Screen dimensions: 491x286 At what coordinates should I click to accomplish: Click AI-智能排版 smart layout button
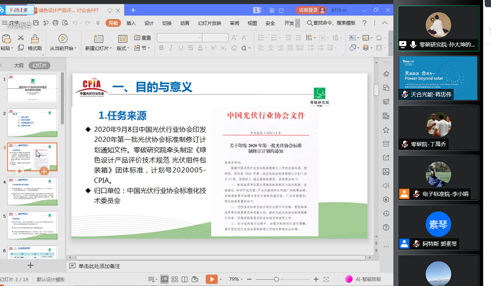click(x=363, y=279)
